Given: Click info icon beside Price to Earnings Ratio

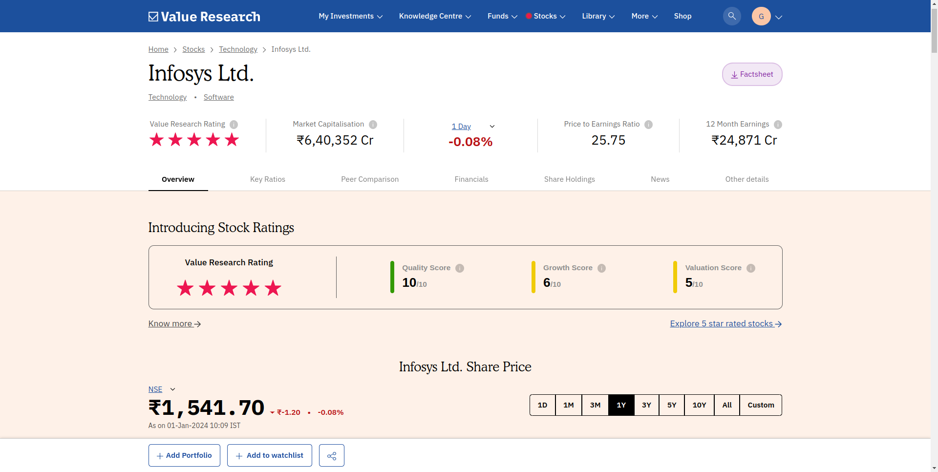Looking at the screenshot, I should point(648,125).
